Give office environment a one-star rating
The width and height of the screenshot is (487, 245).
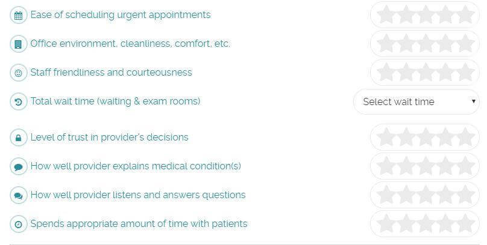(x=386, y=43)
